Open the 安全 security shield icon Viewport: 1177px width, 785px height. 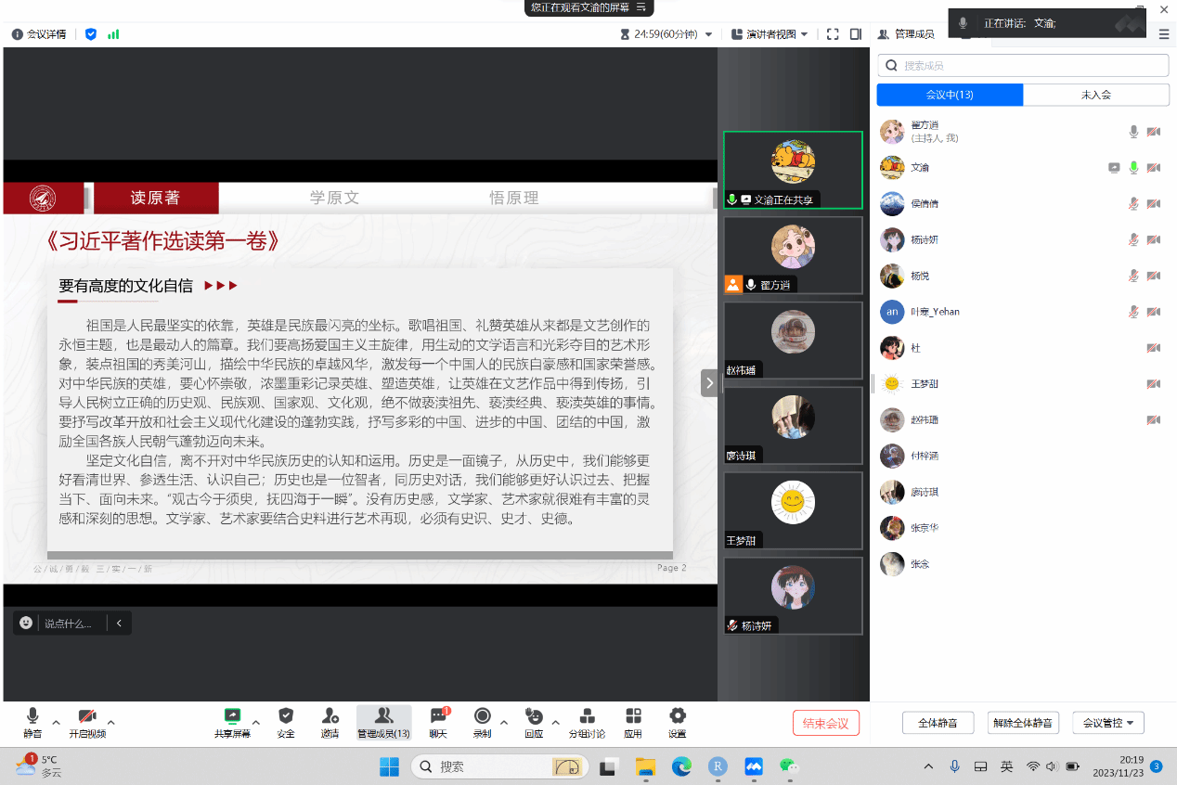286,716
